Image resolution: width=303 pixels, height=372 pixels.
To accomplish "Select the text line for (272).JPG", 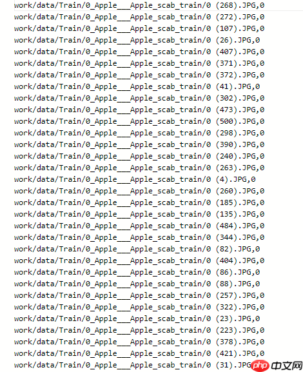I will click(139, 17).
